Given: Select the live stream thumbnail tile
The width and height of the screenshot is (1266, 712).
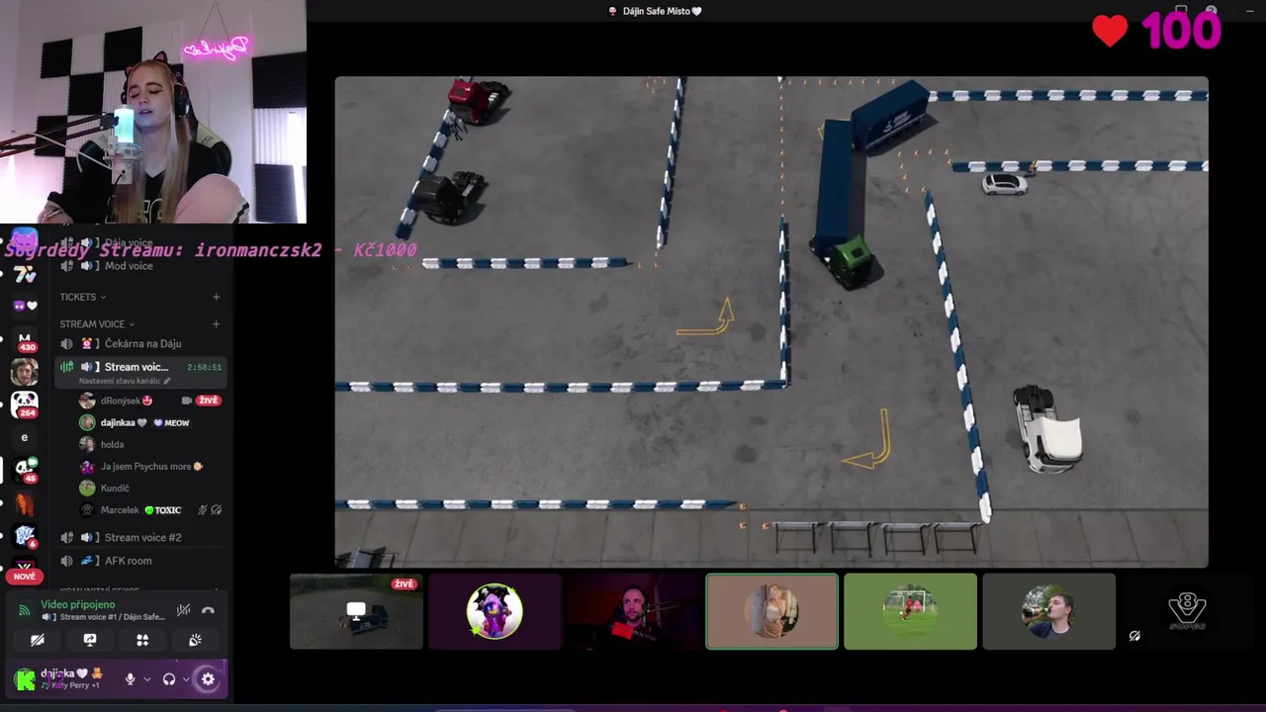Looking at the screenshot, I should coord(356,611).
